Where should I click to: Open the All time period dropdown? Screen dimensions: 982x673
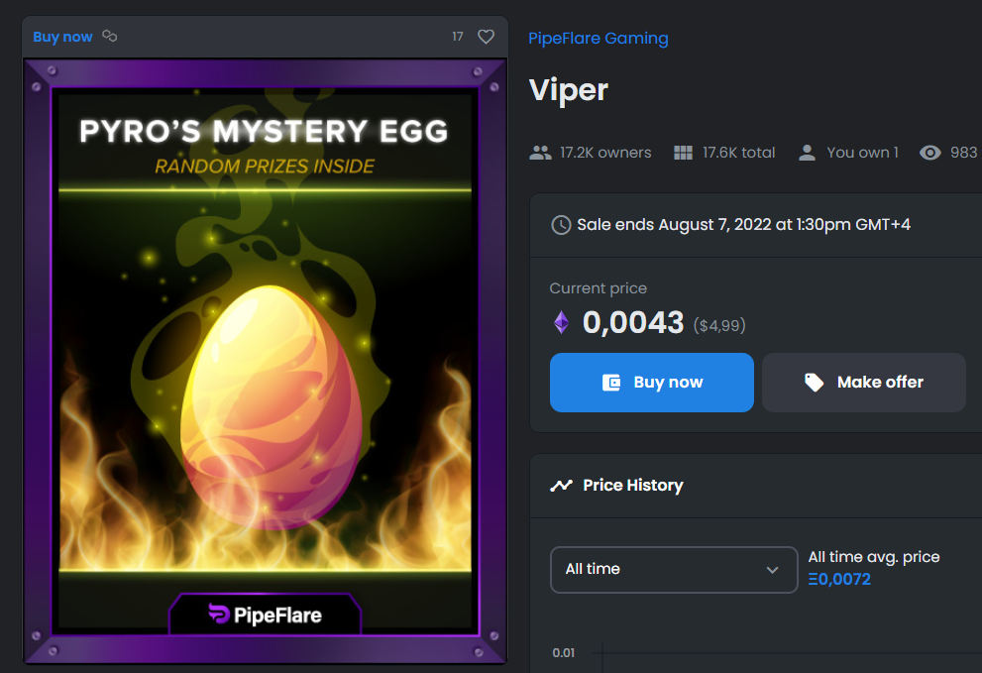point(674,570)
